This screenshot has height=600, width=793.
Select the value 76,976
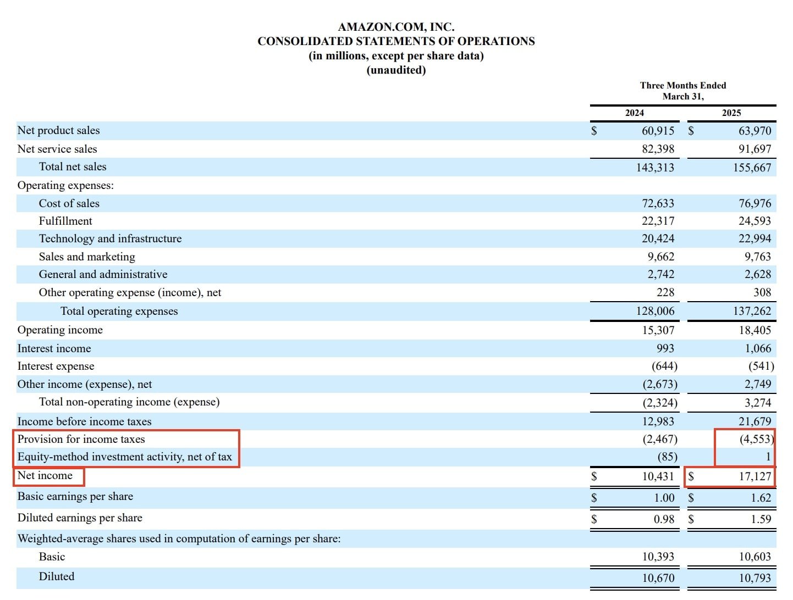[x=755, y=203]
